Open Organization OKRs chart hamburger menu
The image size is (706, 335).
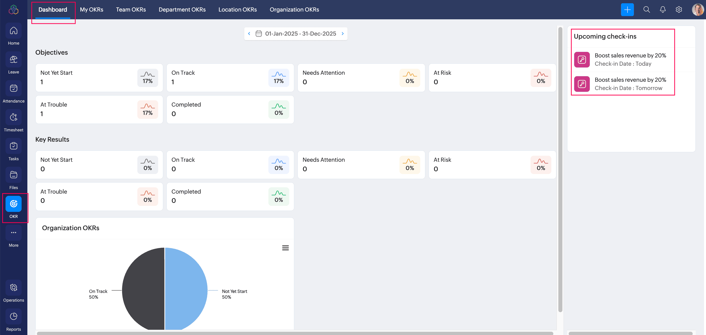tap(285, 248)
